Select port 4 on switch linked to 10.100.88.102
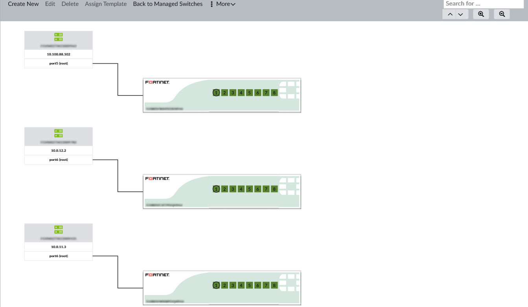Image resolution: width=528 pixels, height=307 pixels. [x=241, y=93]
